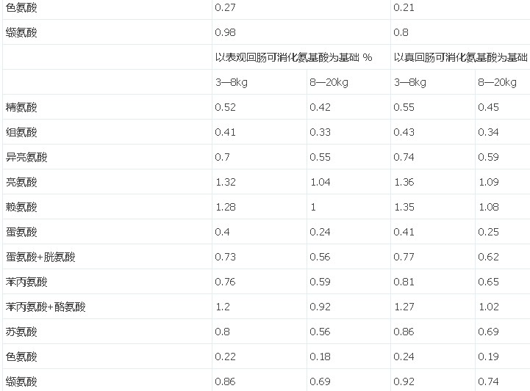This screenshot has height=391, width=530.
Task: Select the cell containing 0.98
Action: 225,32
